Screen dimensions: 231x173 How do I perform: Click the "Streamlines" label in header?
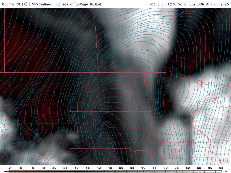click(x=42, y=4)
